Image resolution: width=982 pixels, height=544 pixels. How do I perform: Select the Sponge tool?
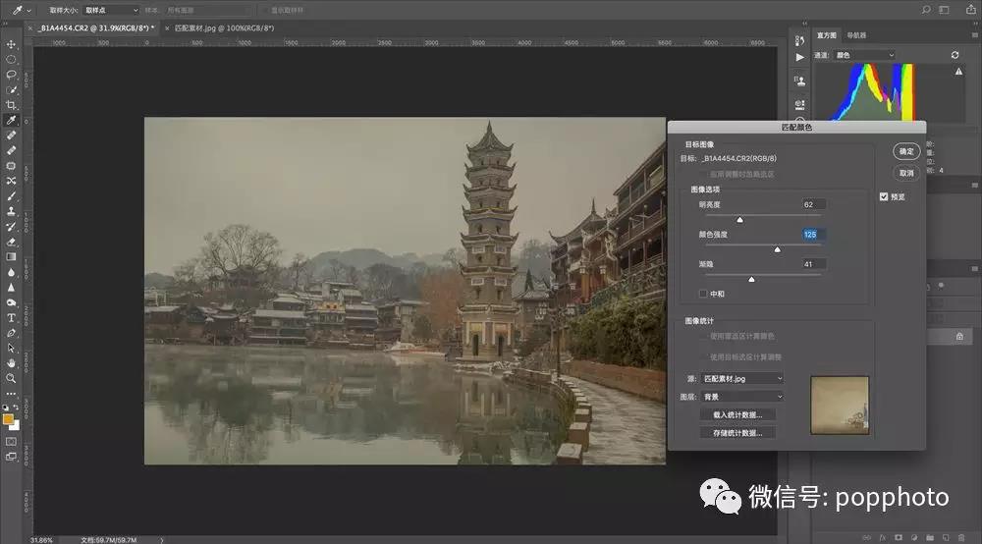coord(11,302)
